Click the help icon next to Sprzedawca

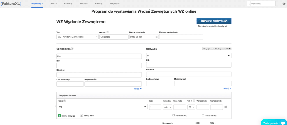72,49
